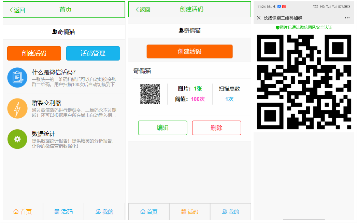Select the 活码 tab on the middle screen

pyautogui.click(x=190, y=212)
